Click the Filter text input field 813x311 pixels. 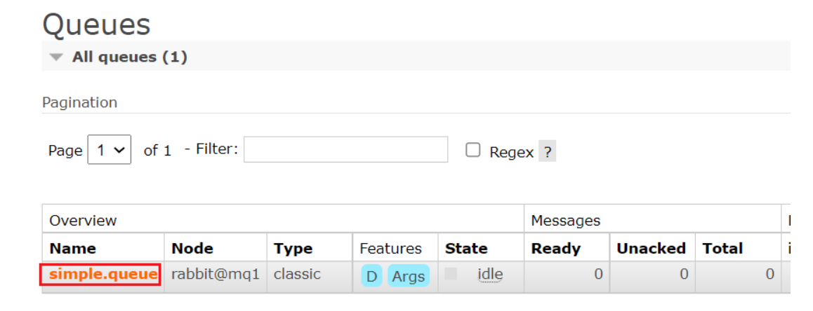click(345, 150)
